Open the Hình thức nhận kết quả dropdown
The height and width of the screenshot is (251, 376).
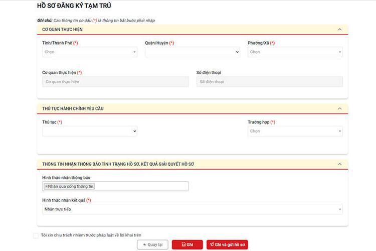[193, 209]
